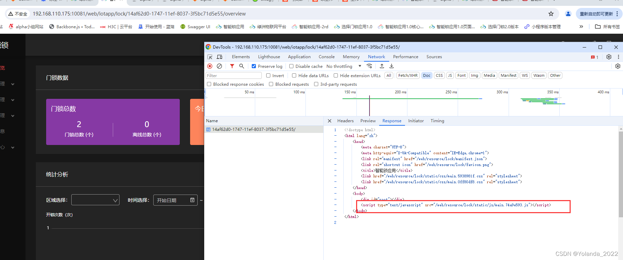
Task: Switch to the Console tab
Action: pos(326,57)
